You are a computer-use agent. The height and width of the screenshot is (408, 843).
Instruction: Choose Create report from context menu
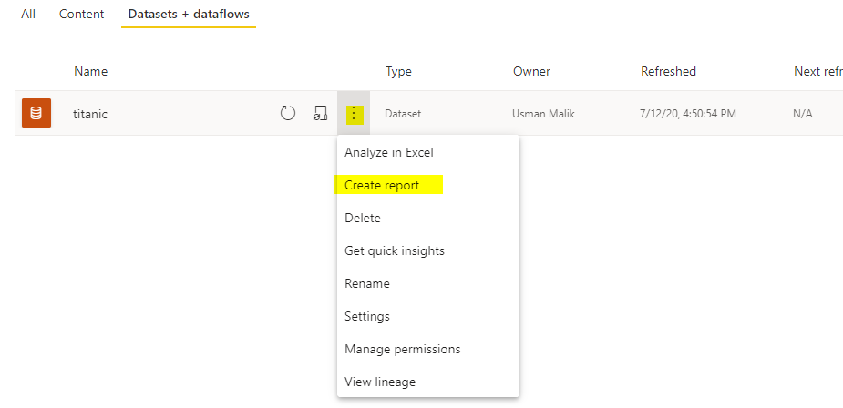pos(382,185)
